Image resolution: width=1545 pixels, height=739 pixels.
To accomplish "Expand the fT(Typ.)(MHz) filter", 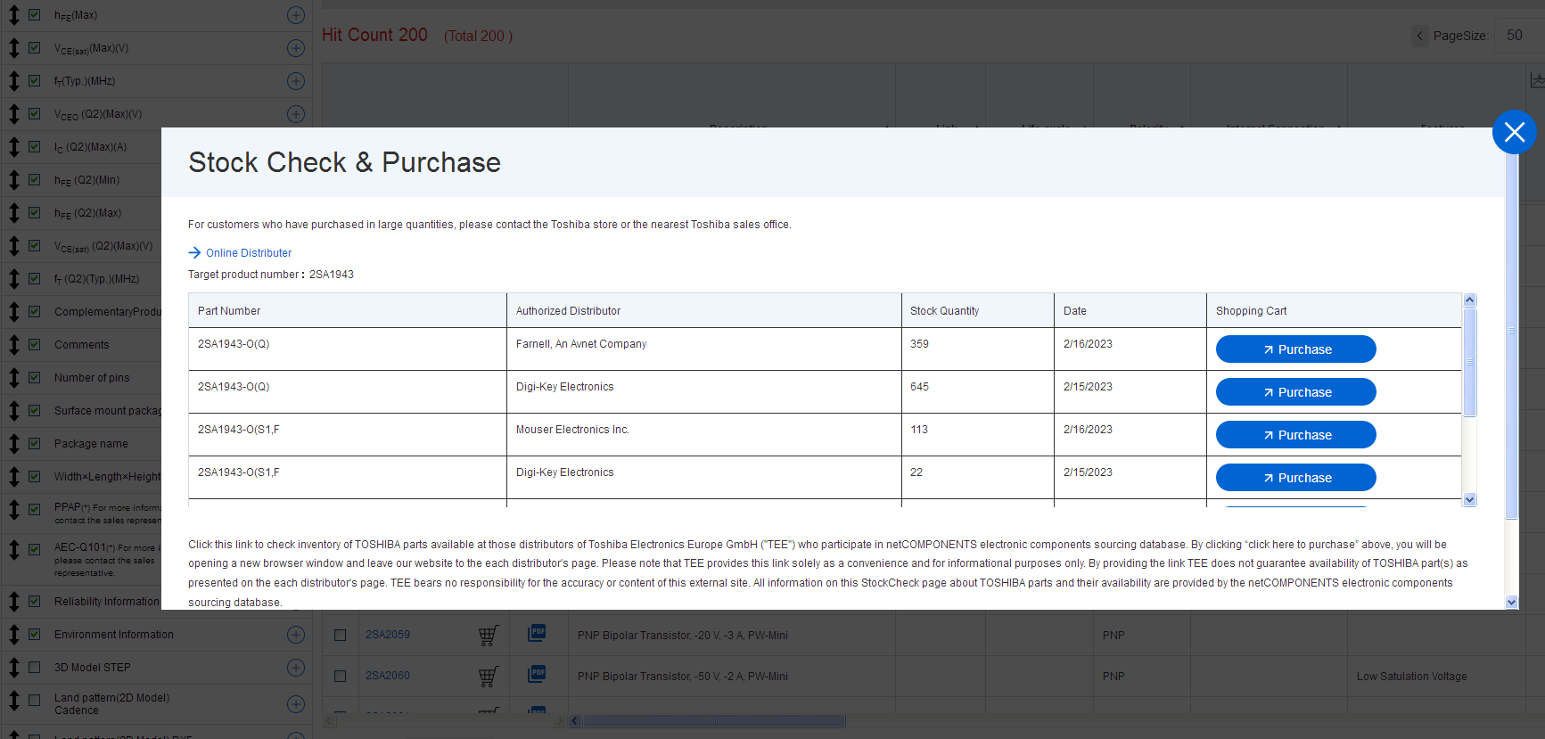I will click(x=296, y=81).
